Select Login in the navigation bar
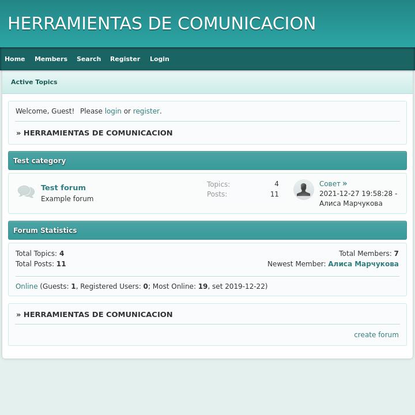Image resolution: width=415 pixels, height=415 pixels. (x=160, y=59)
